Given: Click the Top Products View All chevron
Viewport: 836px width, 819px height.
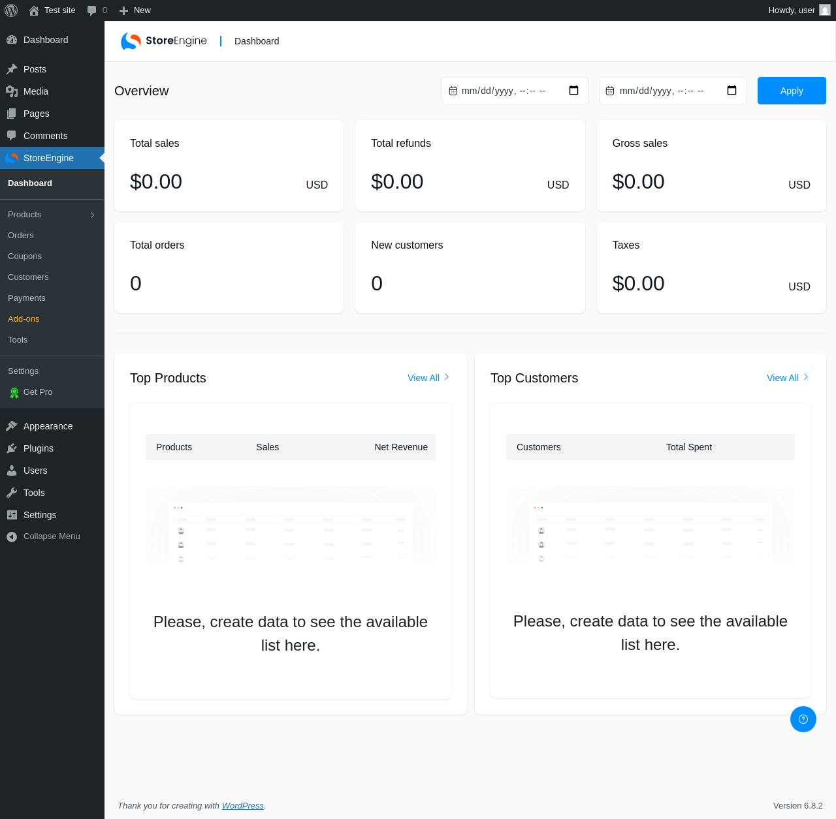Looking at the screenshot, I should coord(447,377).
